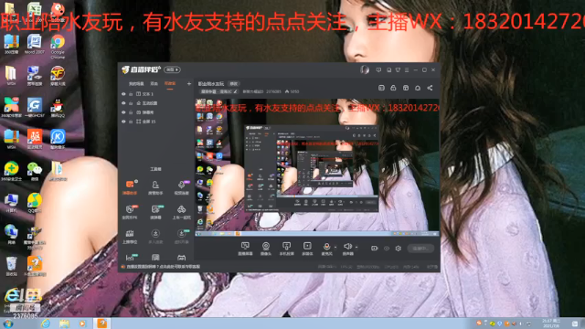Click Internet Explorer on the taskbar
Viewport: 585px width, 329px height.
46,324
